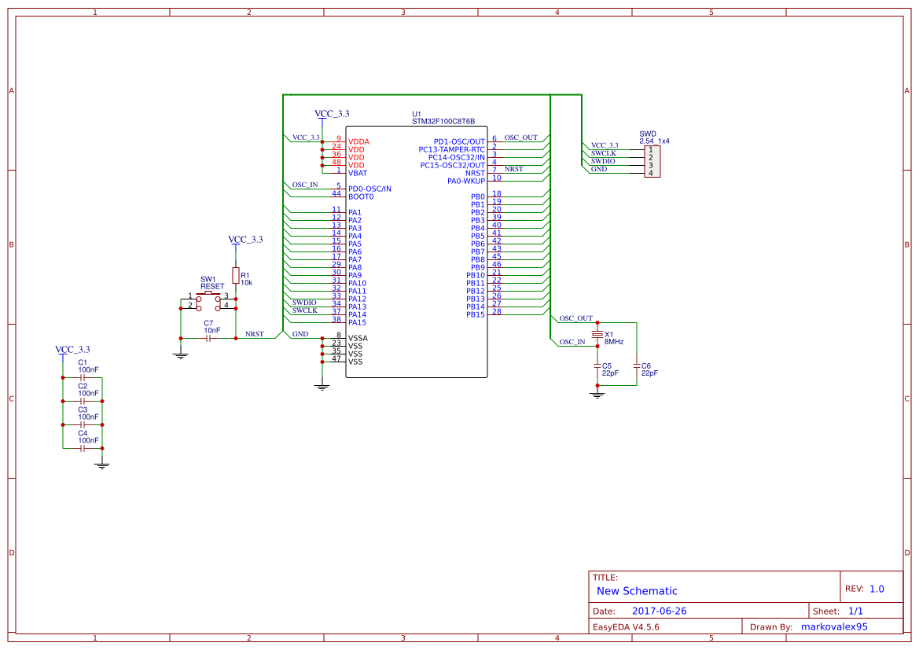Click the STM32F100C8T6B part name
Image resolution: width=919 pixels, height=650 pixels.
click(x=443, y=121)
